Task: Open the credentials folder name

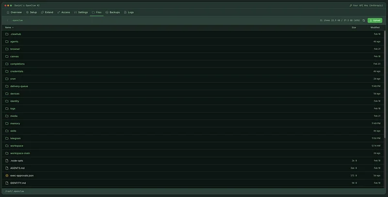Action: [x=17, y=71]
